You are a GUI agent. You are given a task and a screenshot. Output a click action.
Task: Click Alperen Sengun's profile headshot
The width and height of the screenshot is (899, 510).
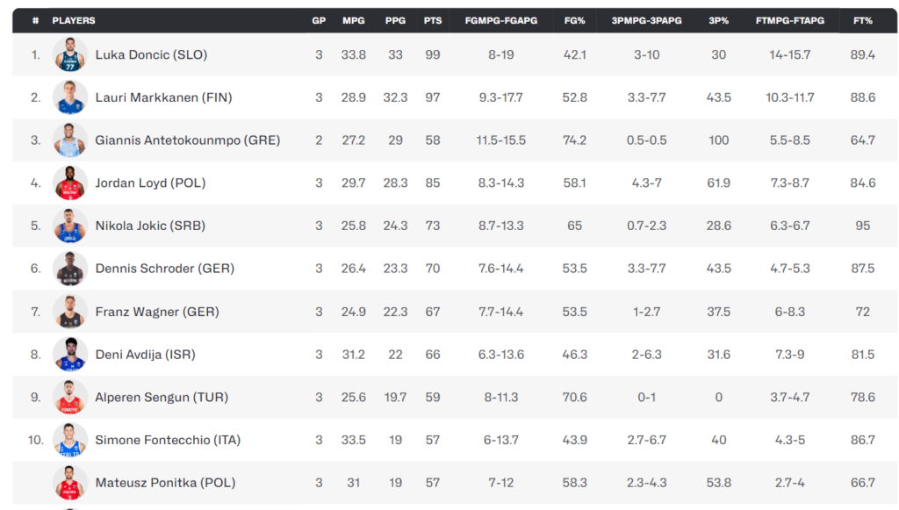coord(70,397)
